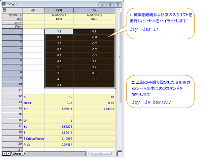202x158 pixels.
Task: Click the 'hour' unit cell under Medicine B
Action: point(94,19)
